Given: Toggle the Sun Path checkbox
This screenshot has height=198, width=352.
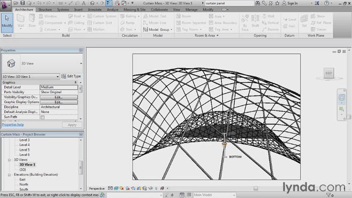Looking at the screenshot, I should (43, 117).
